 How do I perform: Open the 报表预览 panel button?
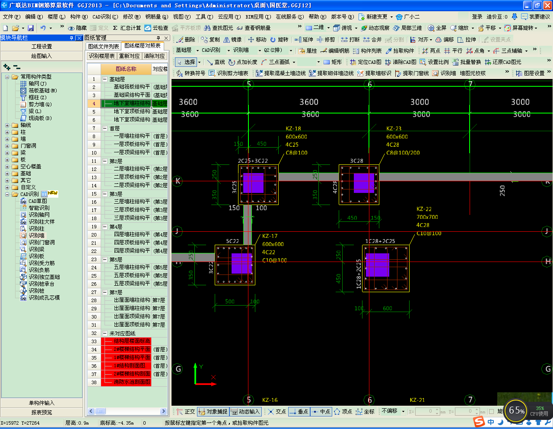click(42, 413)
